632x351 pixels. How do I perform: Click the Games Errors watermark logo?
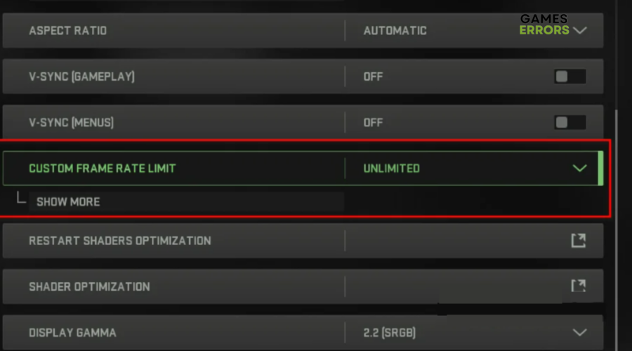[x=544, y=25]
